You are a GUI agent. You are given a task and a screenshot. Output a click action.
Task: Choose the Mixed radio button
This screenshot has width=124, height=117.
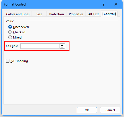coord(10,37)
